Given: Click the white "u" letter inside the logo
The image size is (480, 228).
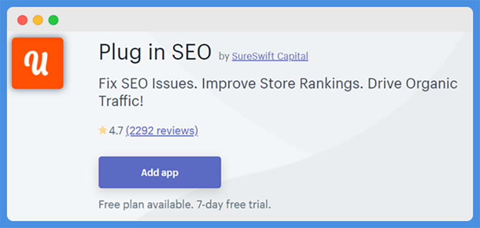Looking at the screenshot, I should (37, 63).
